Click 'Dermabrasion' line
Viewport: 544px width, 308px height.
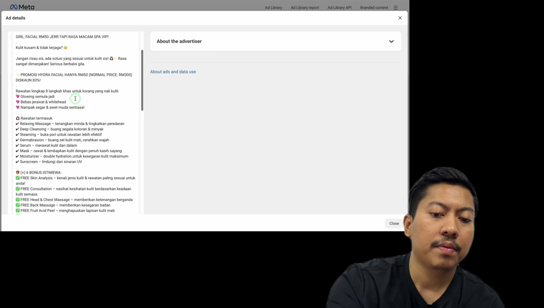click(62, 140)
